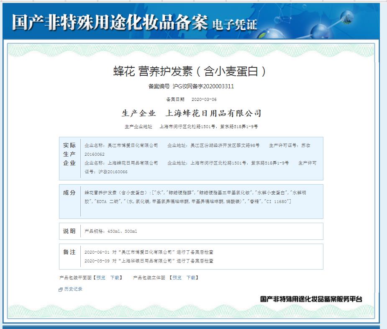The width and height of the screenshot is (387, 329).
Task: Click 预览 for 产品包装立体图
Action: tap(177, 278)
